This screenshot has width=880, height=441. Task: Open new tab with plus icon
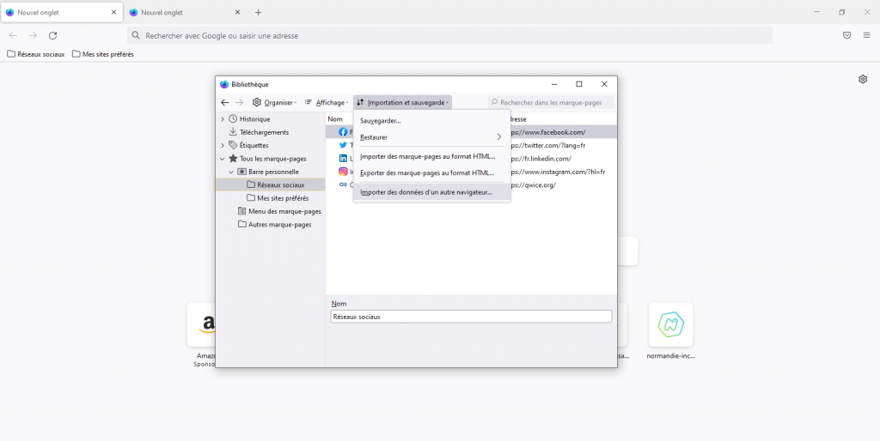click(x=258, y=13)
